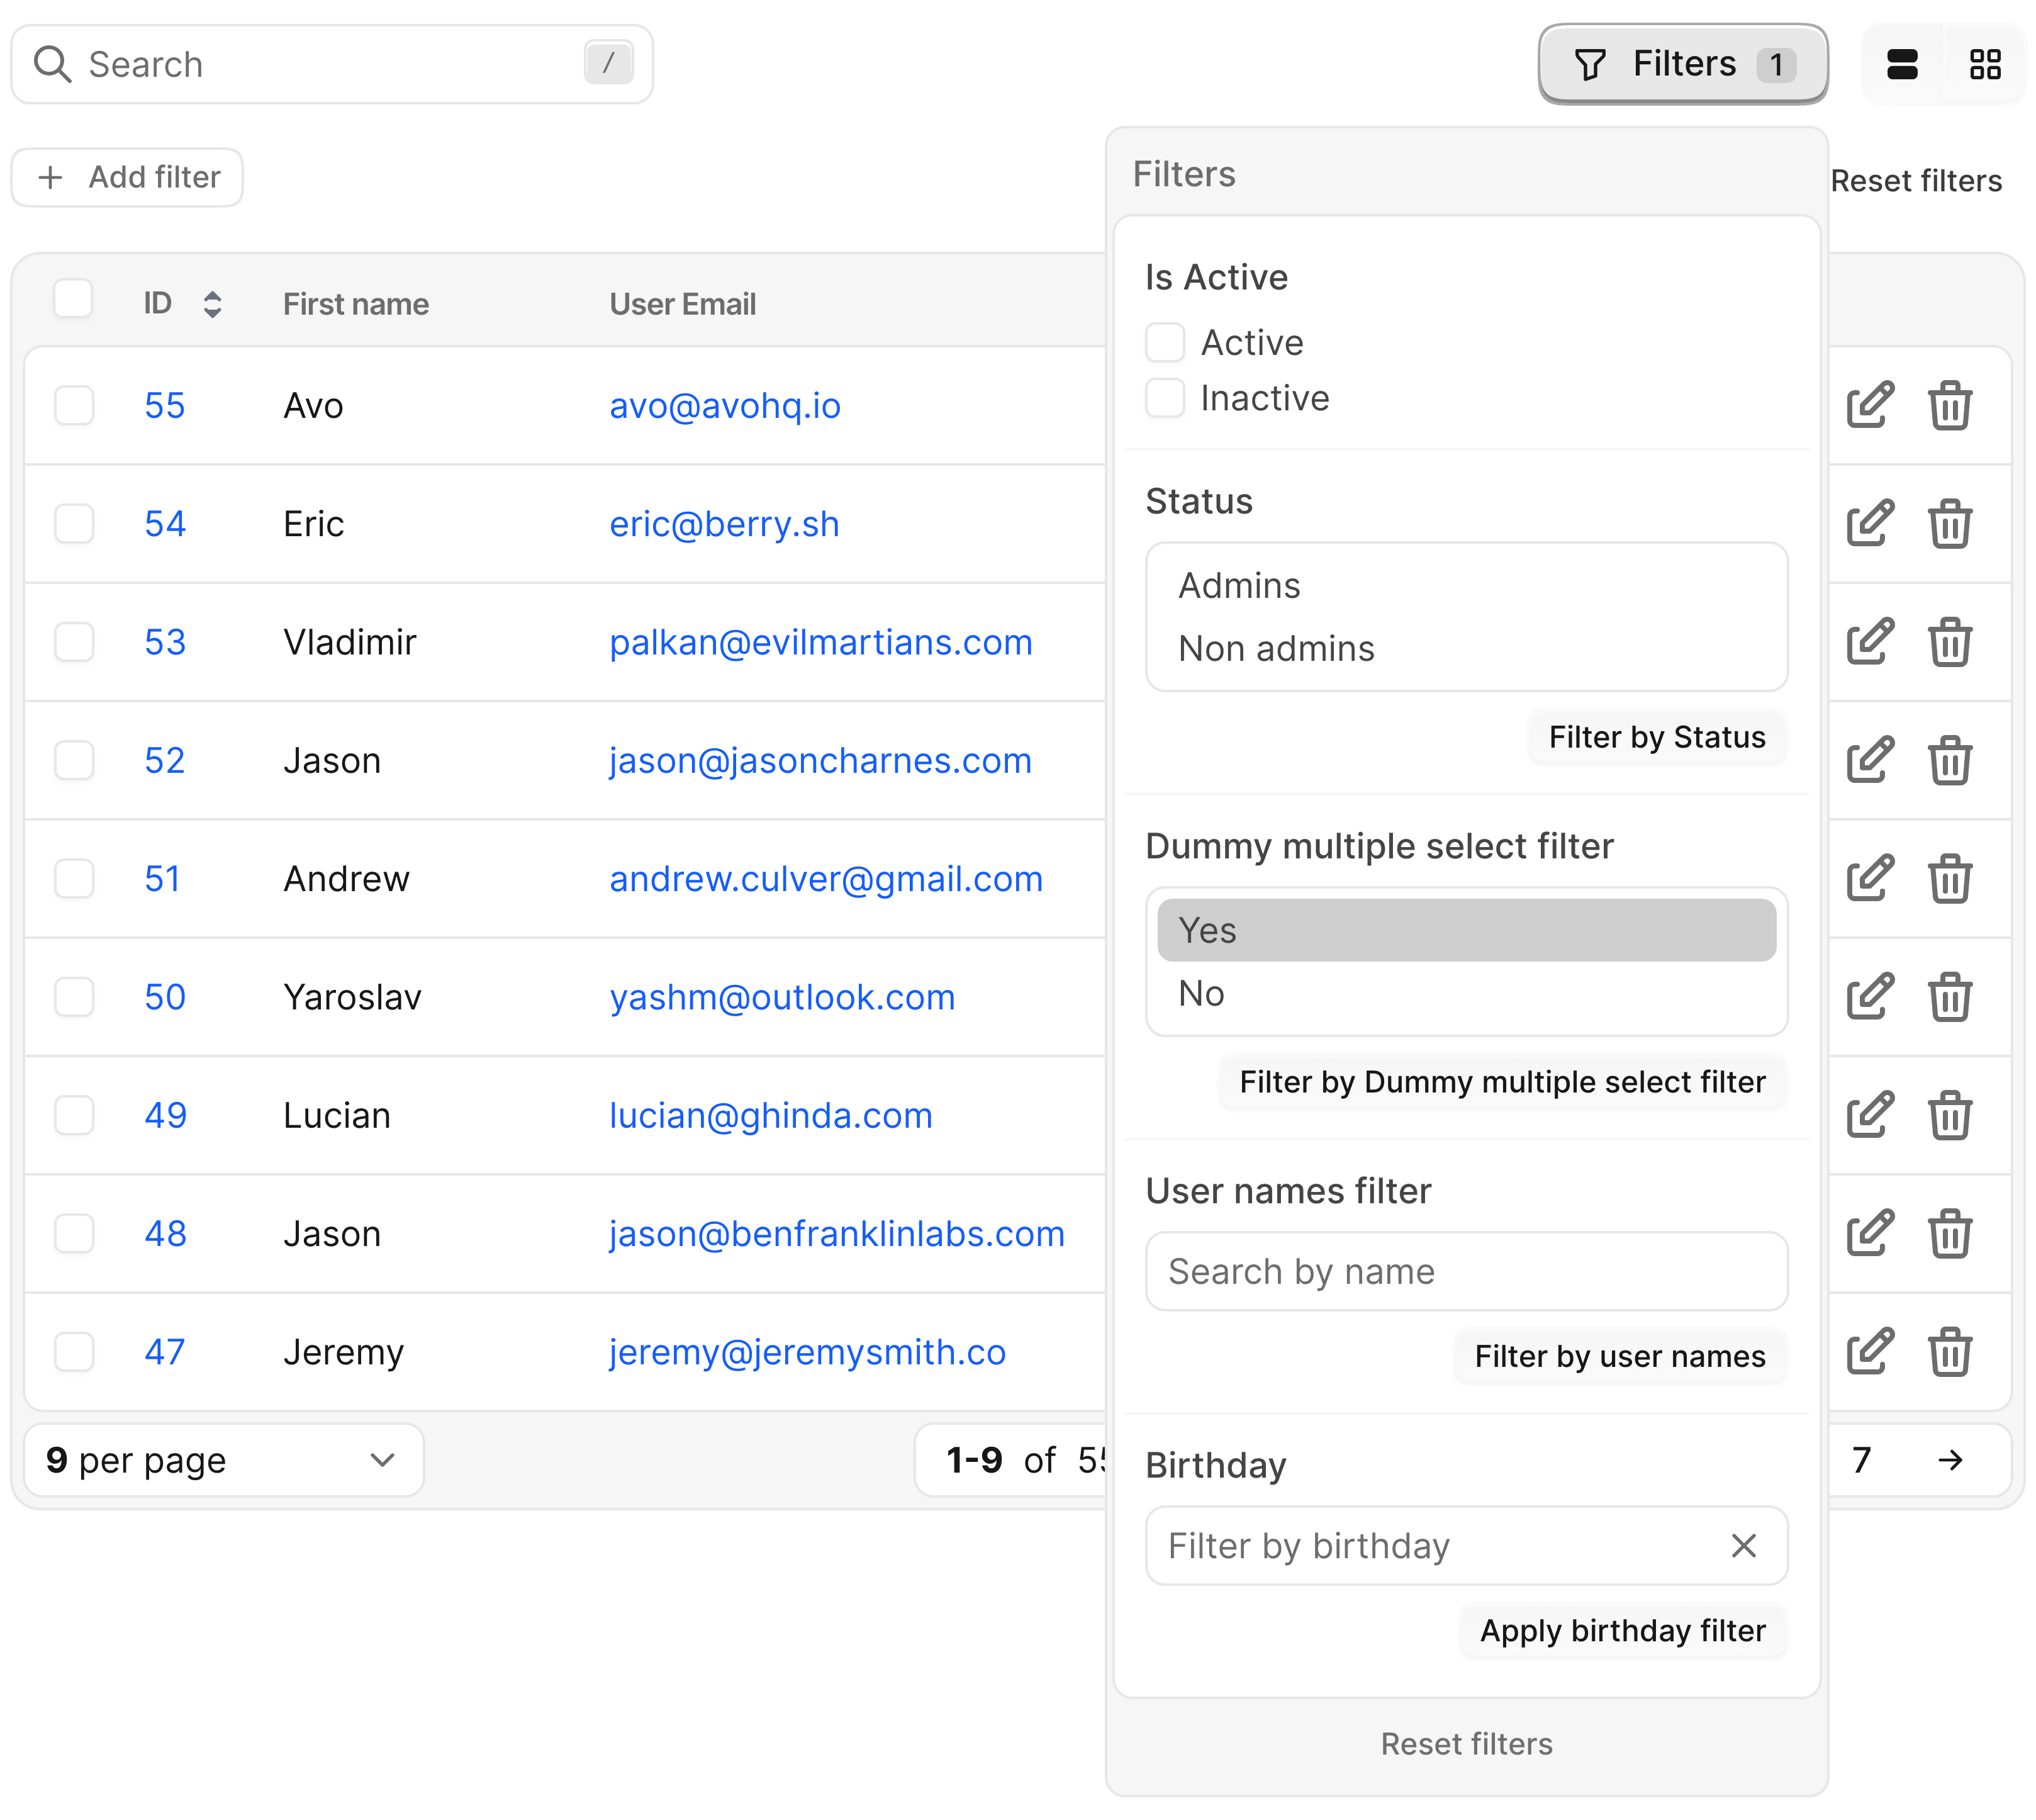Go to next page arrow
The height and width of the screenshot is (1820, 2036).
1949,1460
